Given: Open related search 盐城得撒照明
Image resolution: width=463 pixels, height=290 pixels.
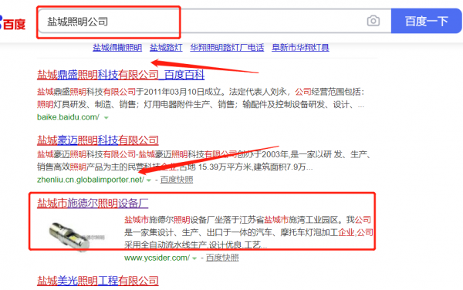Looking at the screenshot, I should (117, 48).
